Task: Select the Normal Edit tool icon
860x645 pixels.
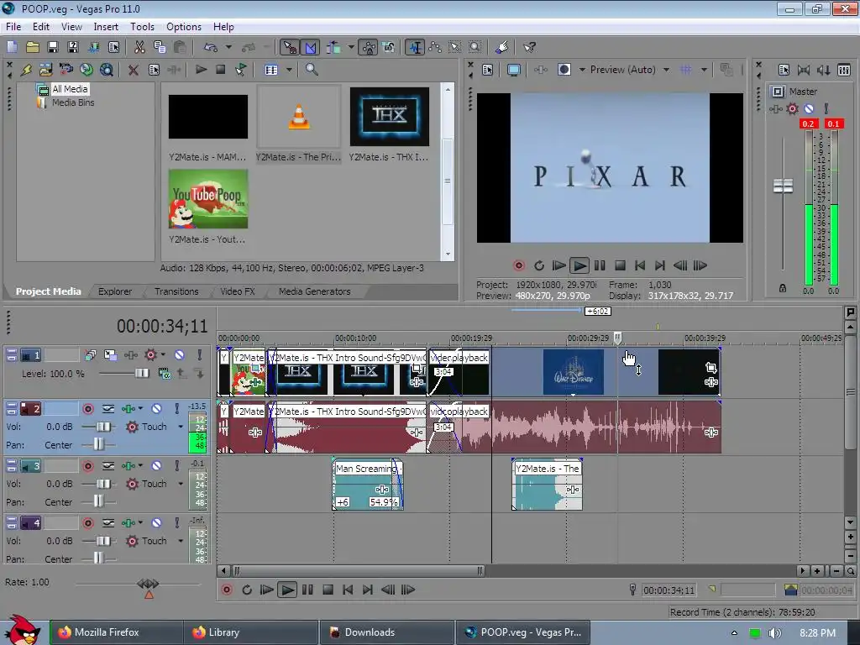Action: (x=415, y=47)
